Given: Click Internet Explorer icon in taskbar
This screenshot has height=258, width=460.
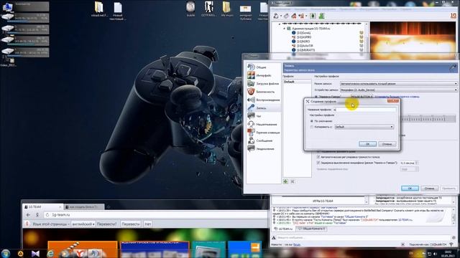Looking at the screenshot, I should 50,253.
